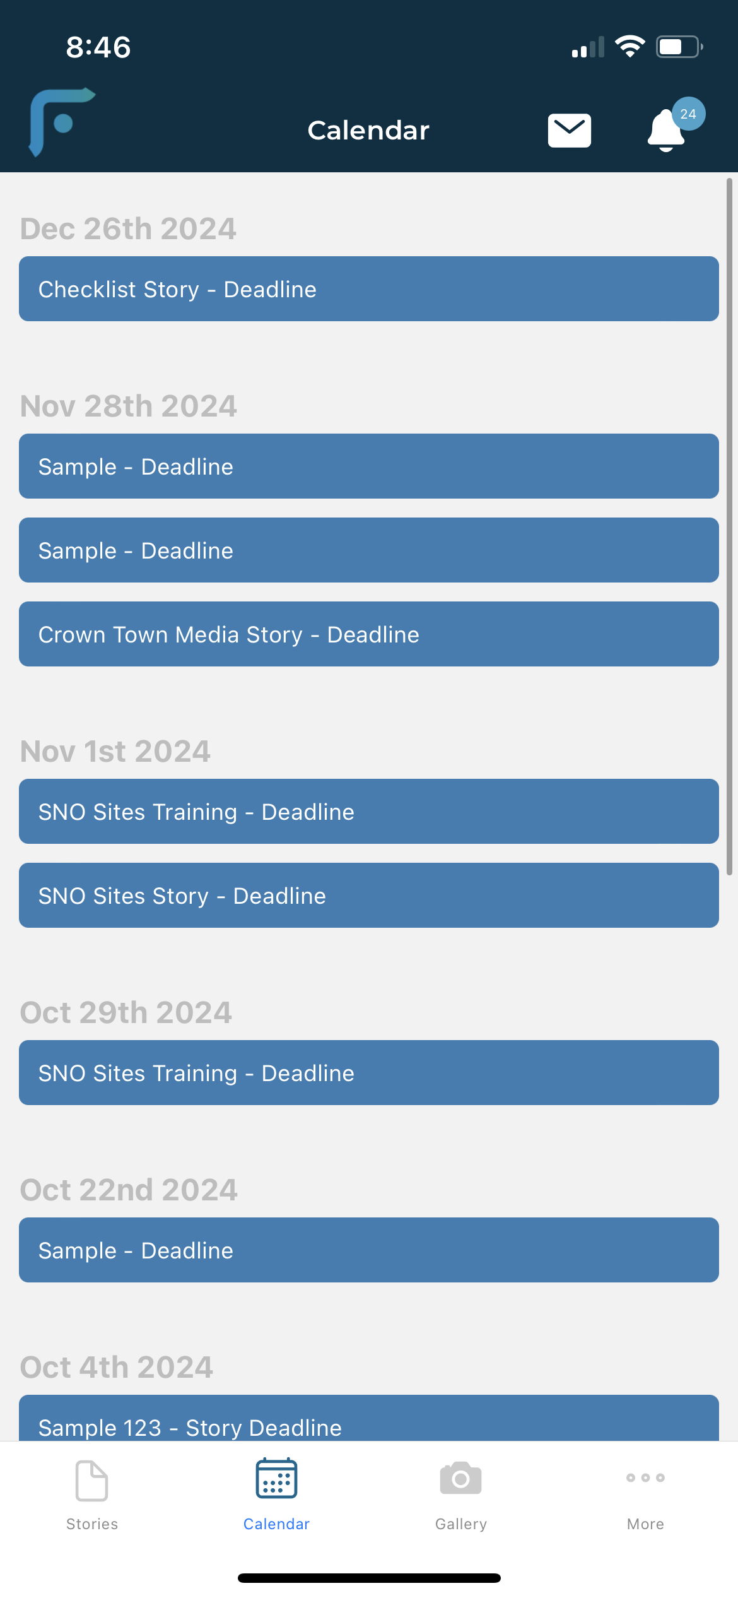The width and height of the screenshot is (738, 1598).
Task: Open Crown Town Media Story deadline
Action: (369, 634)
